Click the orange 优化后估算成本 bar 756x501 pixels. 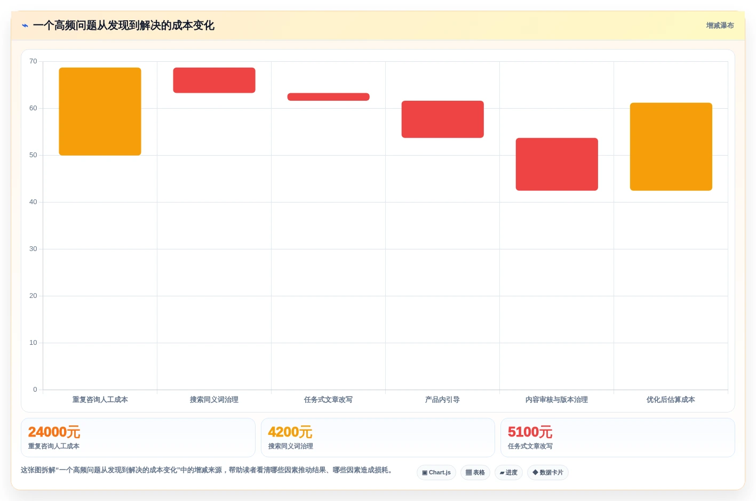671,147
